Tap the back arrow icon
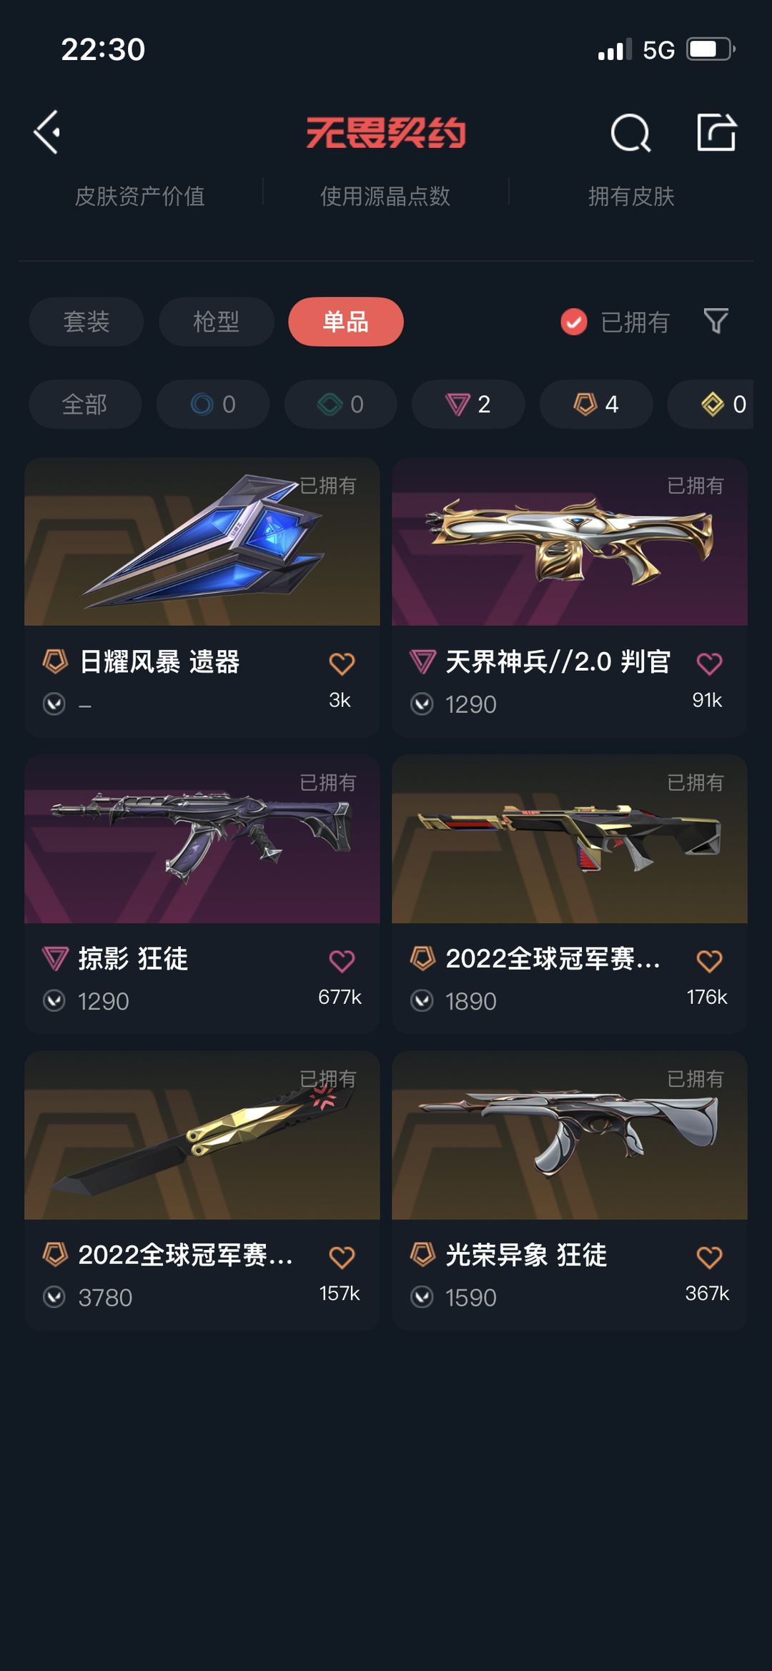This screenshot has height=1671, width=772. click(x=47, y=132)
